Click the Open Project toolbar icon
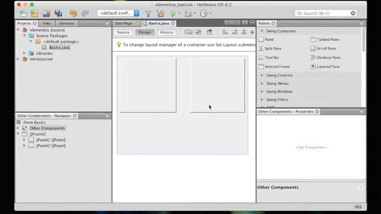This screenshot has height=214, width=381. click(46, 13)
